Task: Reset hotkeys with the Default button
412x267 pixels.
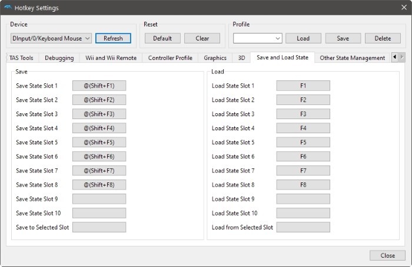Action: coord(162,38)
